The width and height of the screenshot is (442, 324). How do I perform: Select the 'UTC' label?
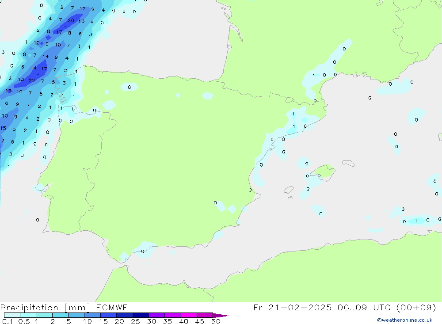[x=382, y=307]
